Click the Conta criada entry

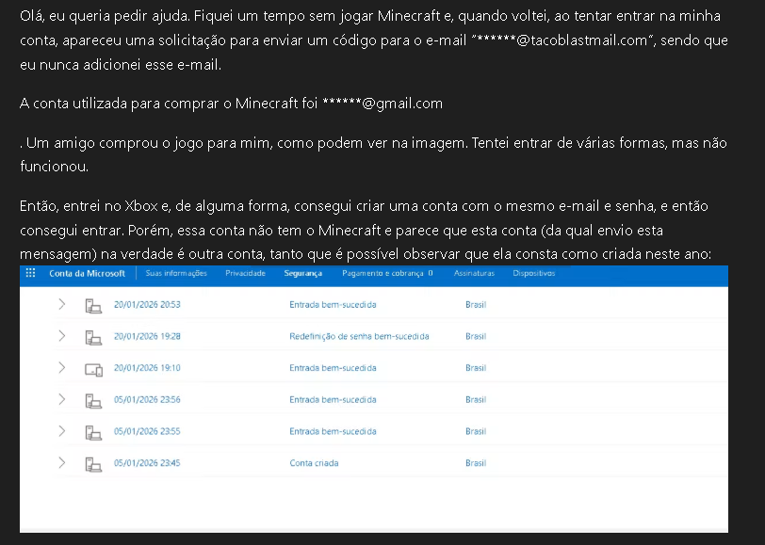click(314, 463)
